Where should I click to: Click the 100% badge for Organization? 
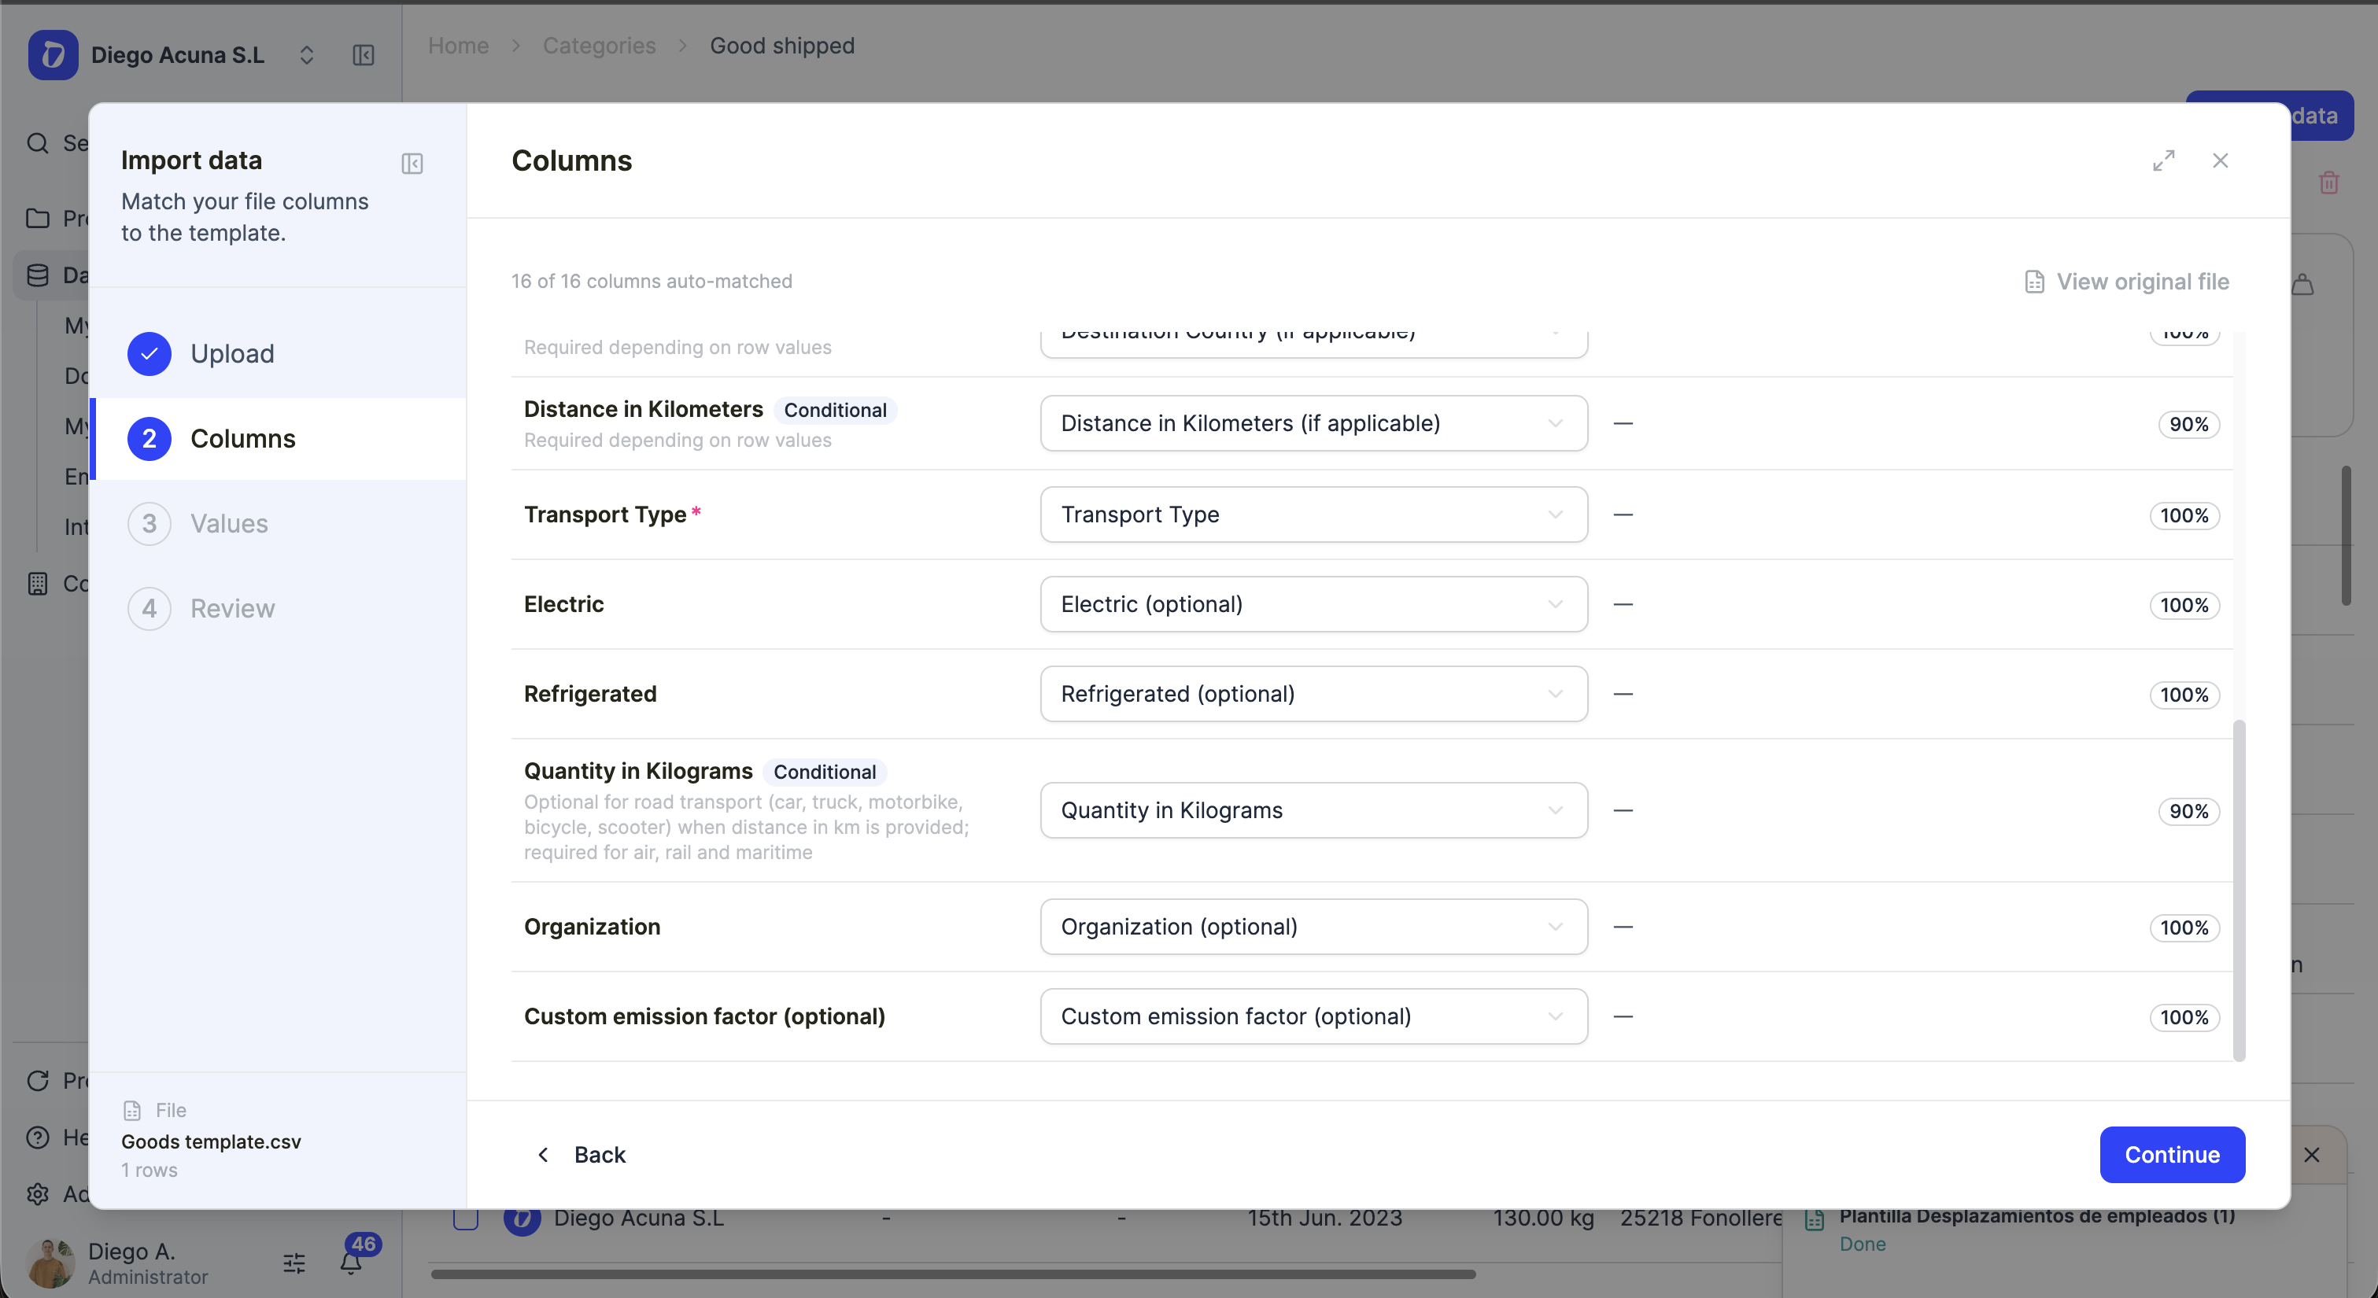(x=2184, y=927)
